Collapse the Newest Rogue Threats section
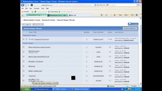This screenshot has width=162, height=91. 23,29
